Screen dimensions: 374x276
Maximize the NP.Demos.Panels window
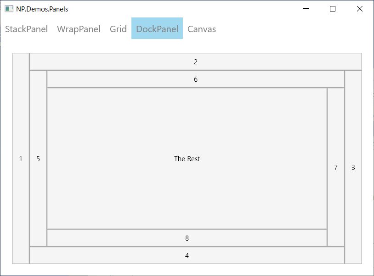point(333,9)
